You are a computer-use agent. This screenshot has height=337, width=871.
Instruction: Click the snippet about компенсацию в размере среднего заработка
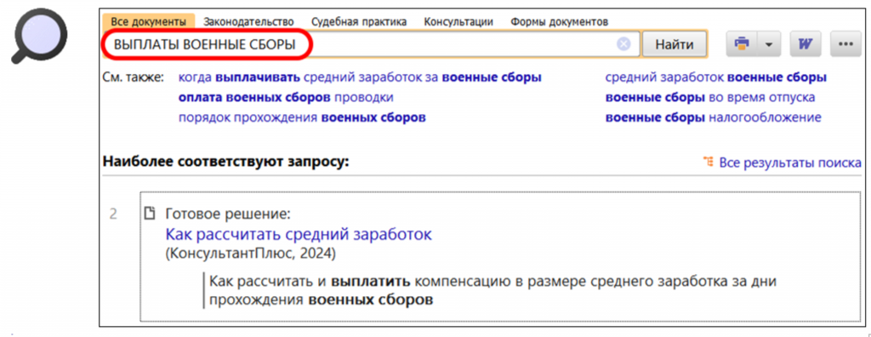492,290
